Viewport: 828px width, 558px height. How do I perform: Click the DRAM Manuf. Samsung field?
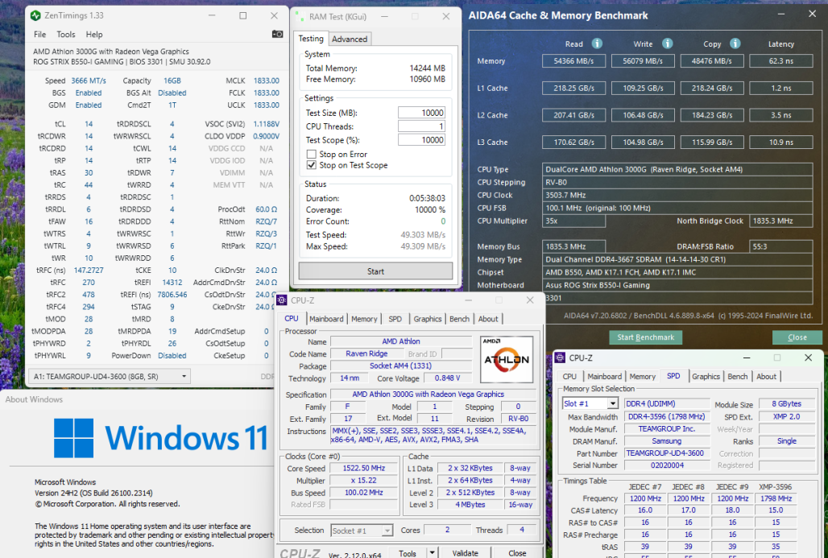(667, 440)
